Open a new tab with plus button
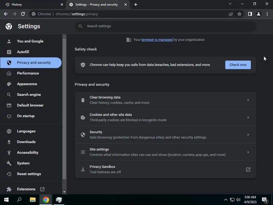The width and height of the screenshot is (273, 205). pos(136,5)
